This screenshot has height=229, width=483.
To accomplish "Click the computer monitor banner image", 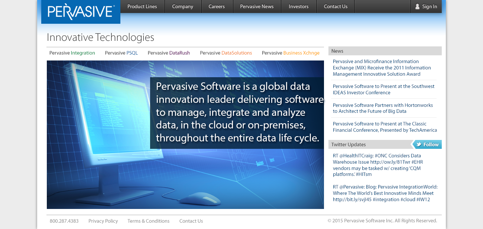I will point(185,135).
